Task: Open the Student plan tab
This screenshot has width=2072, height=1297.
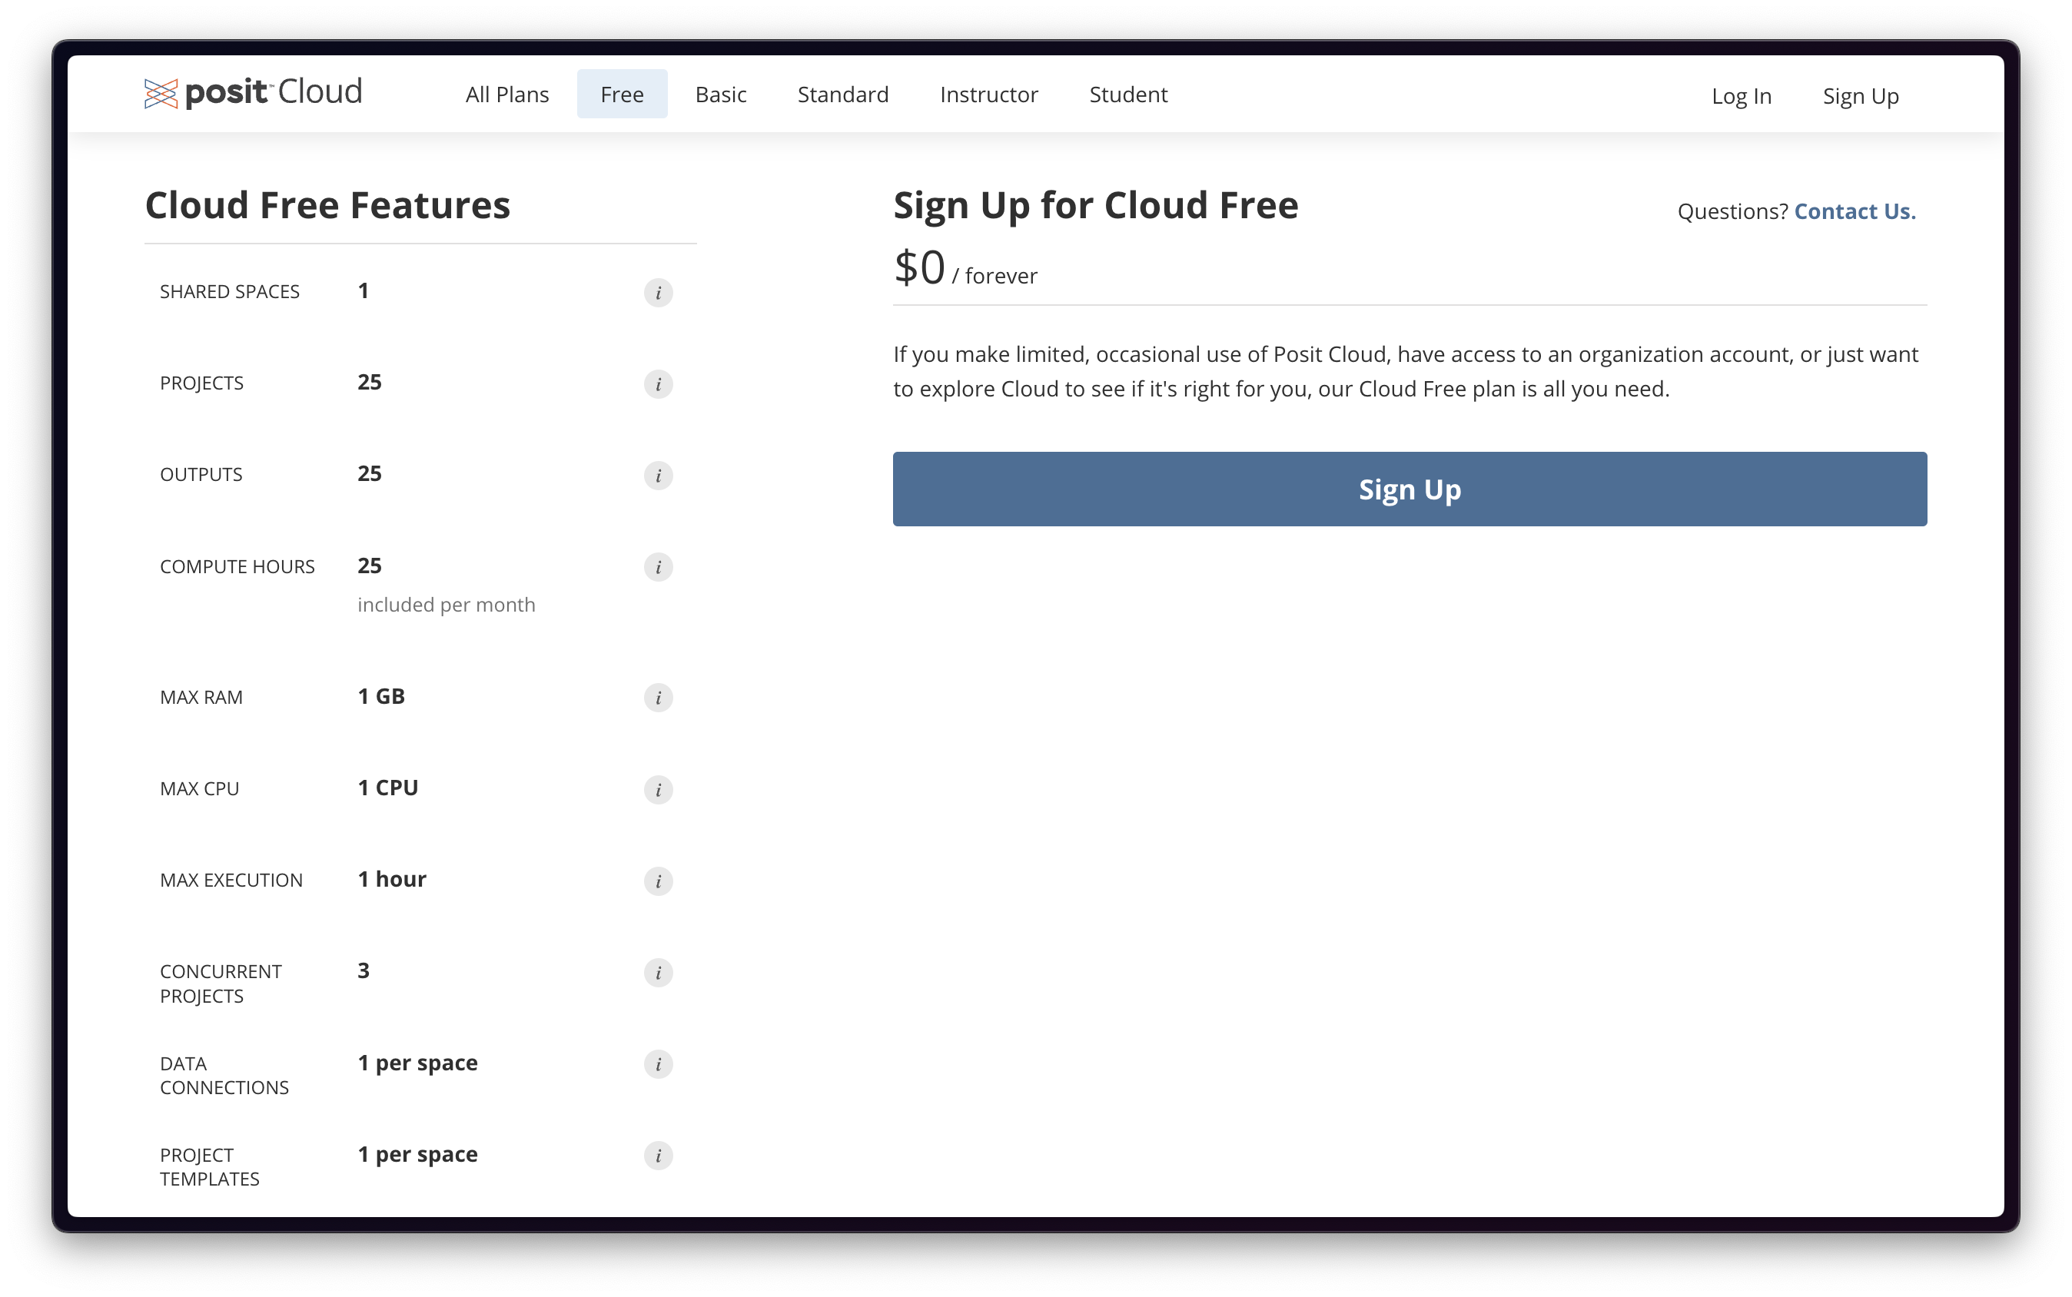Action: pyautogui.click(x=1127, y=95)
